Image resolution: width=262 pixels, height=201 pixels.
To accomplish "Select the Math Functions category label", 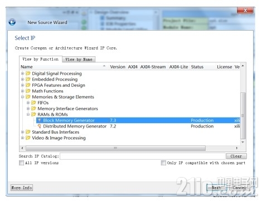I will coord(47,91).
